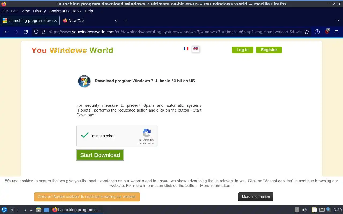The width and height of the screenshot is (343, 214).
Task: Open the clipboard tray icon
Action: [314, 210]
